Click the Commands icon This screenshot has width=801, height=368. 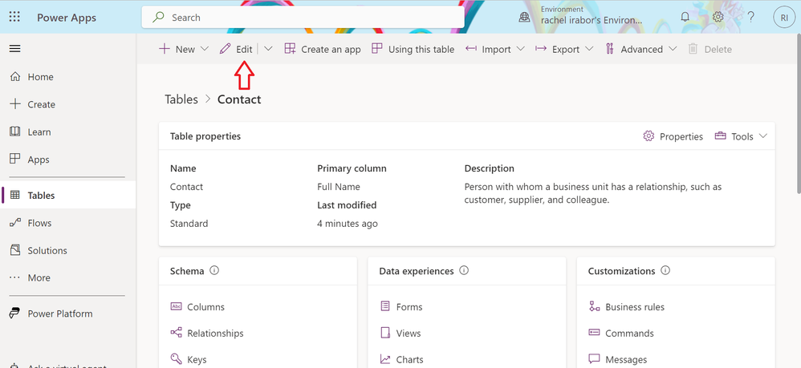coord(594,332)
